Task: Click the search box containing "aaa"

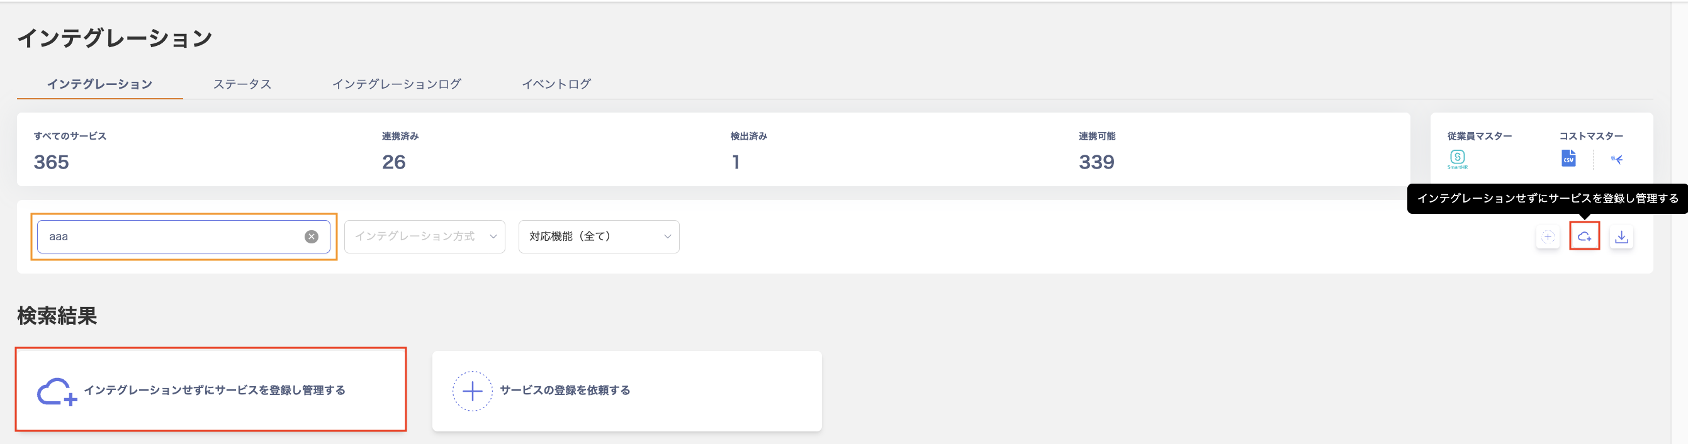Action: [171, 236]
